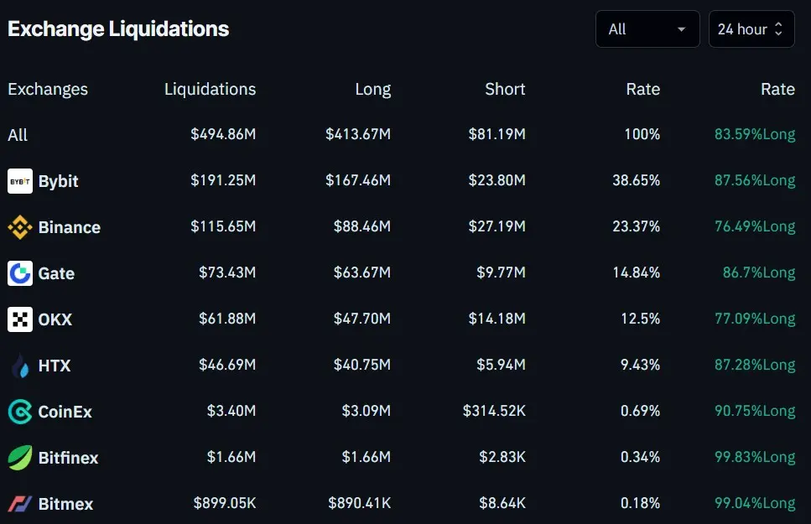Sort by the Liquidations column header
The width and height of the screenshot is (811, 524).
(x=210, y=89)
